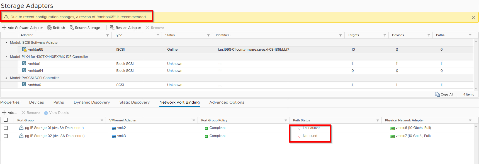Open the Physical Network Adapter column filter
Viewport: 479px width, 164px height.
(470, 121)
